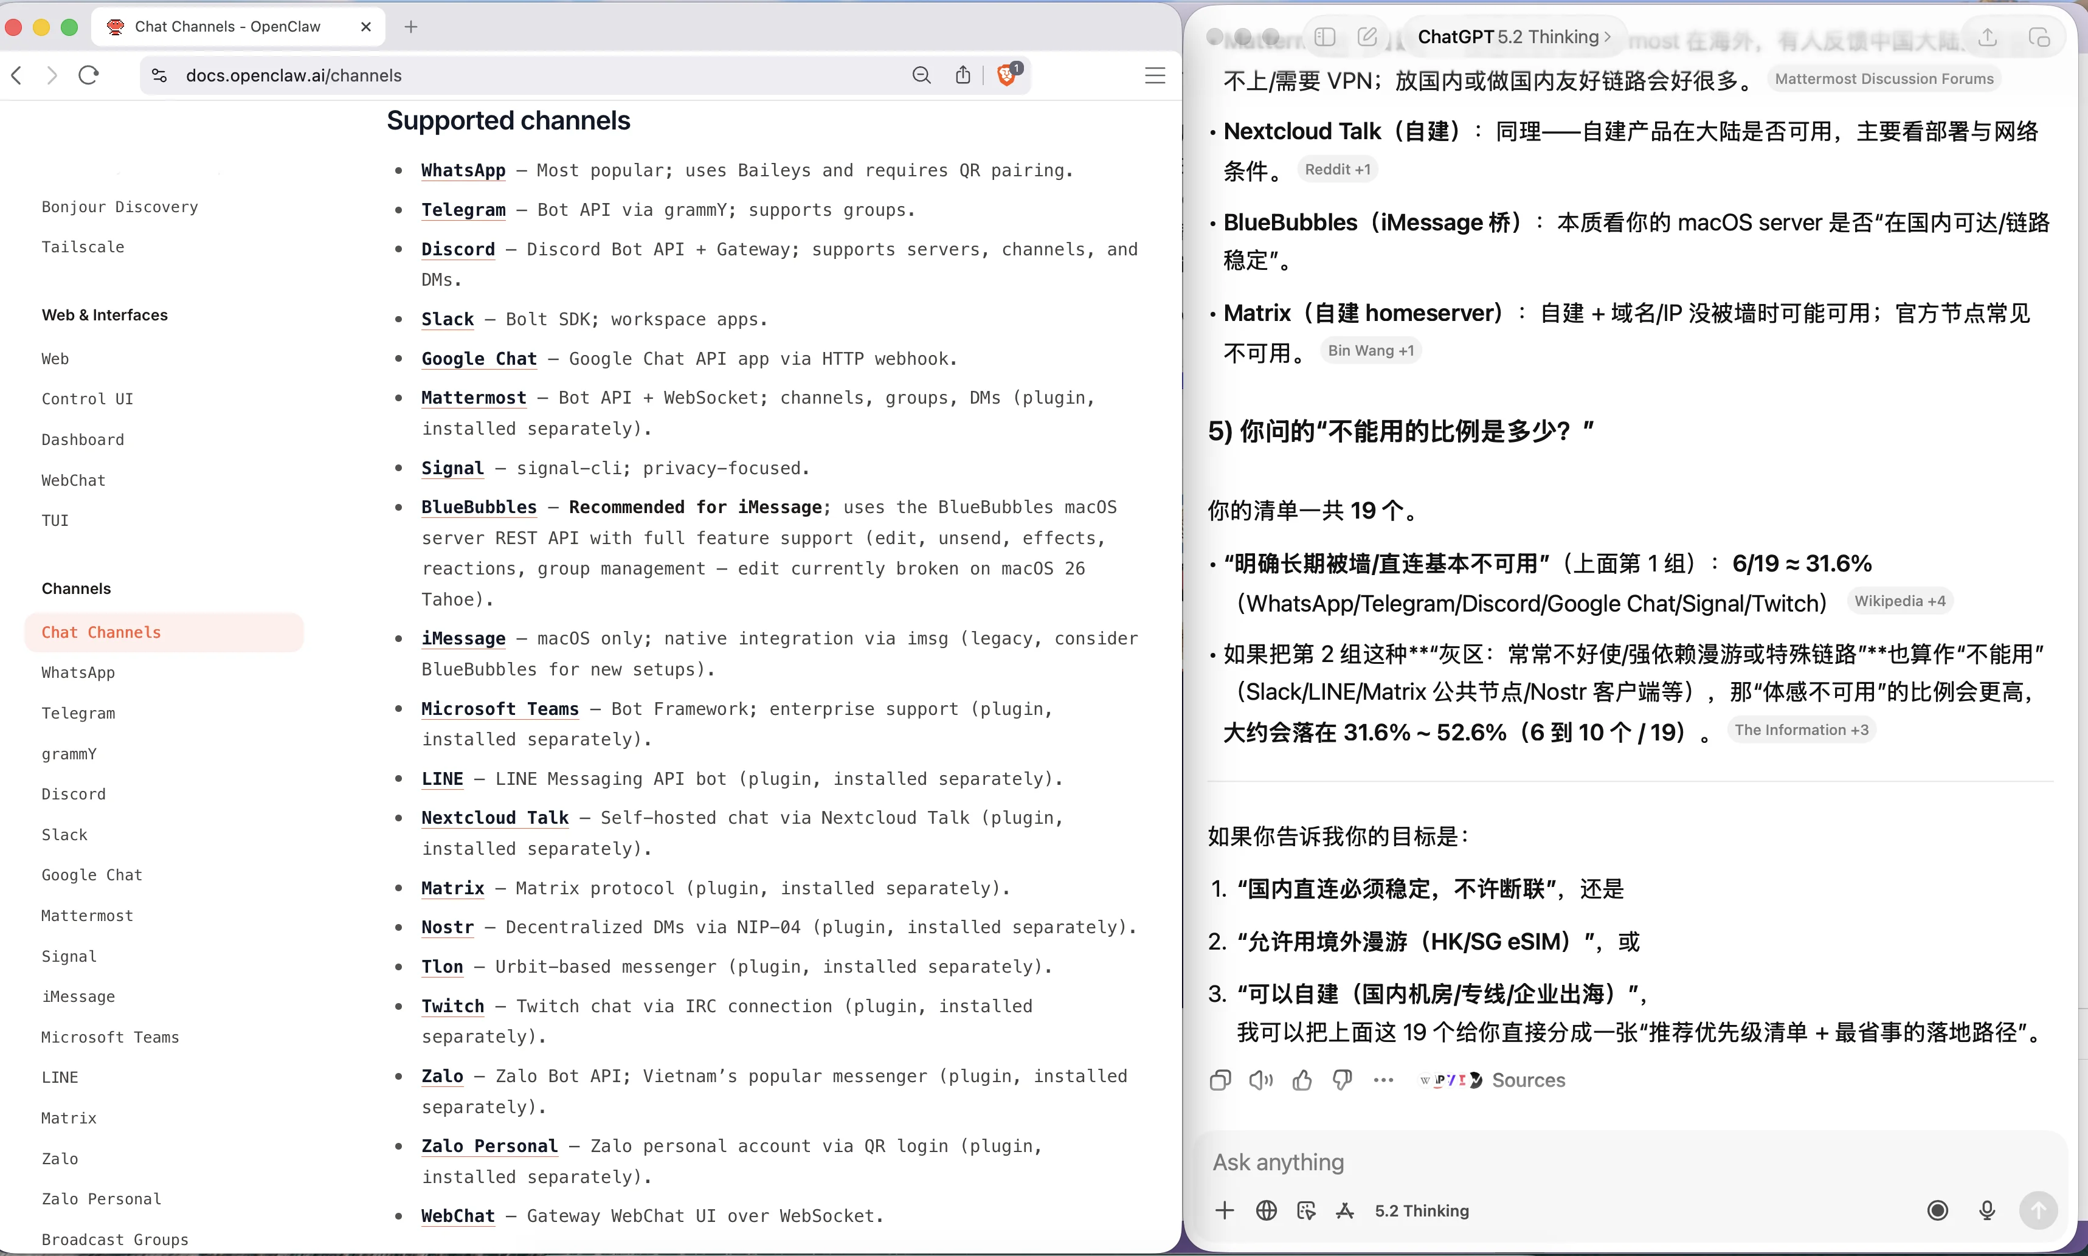2088x1256 pixels.
Task: Expand the three-dot more actions menu
Action: point(1384,1081)
